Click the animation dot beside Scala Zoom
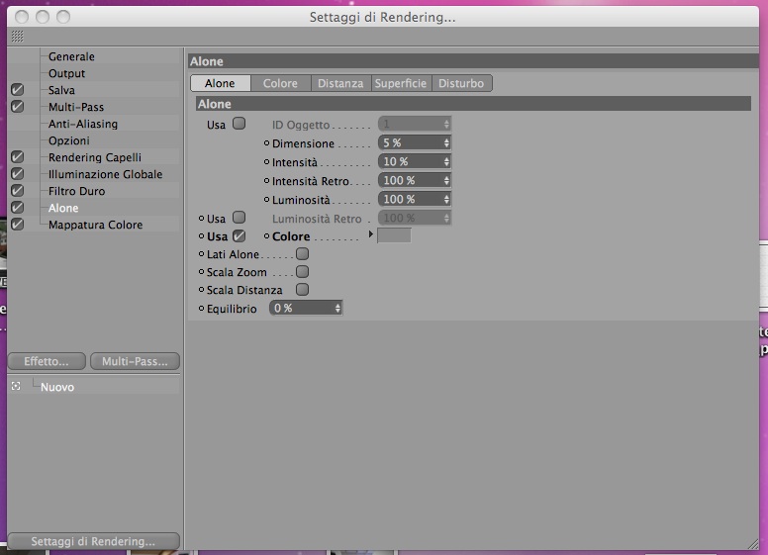The width and height of the screenshot is (768, 555). (201, 272)
